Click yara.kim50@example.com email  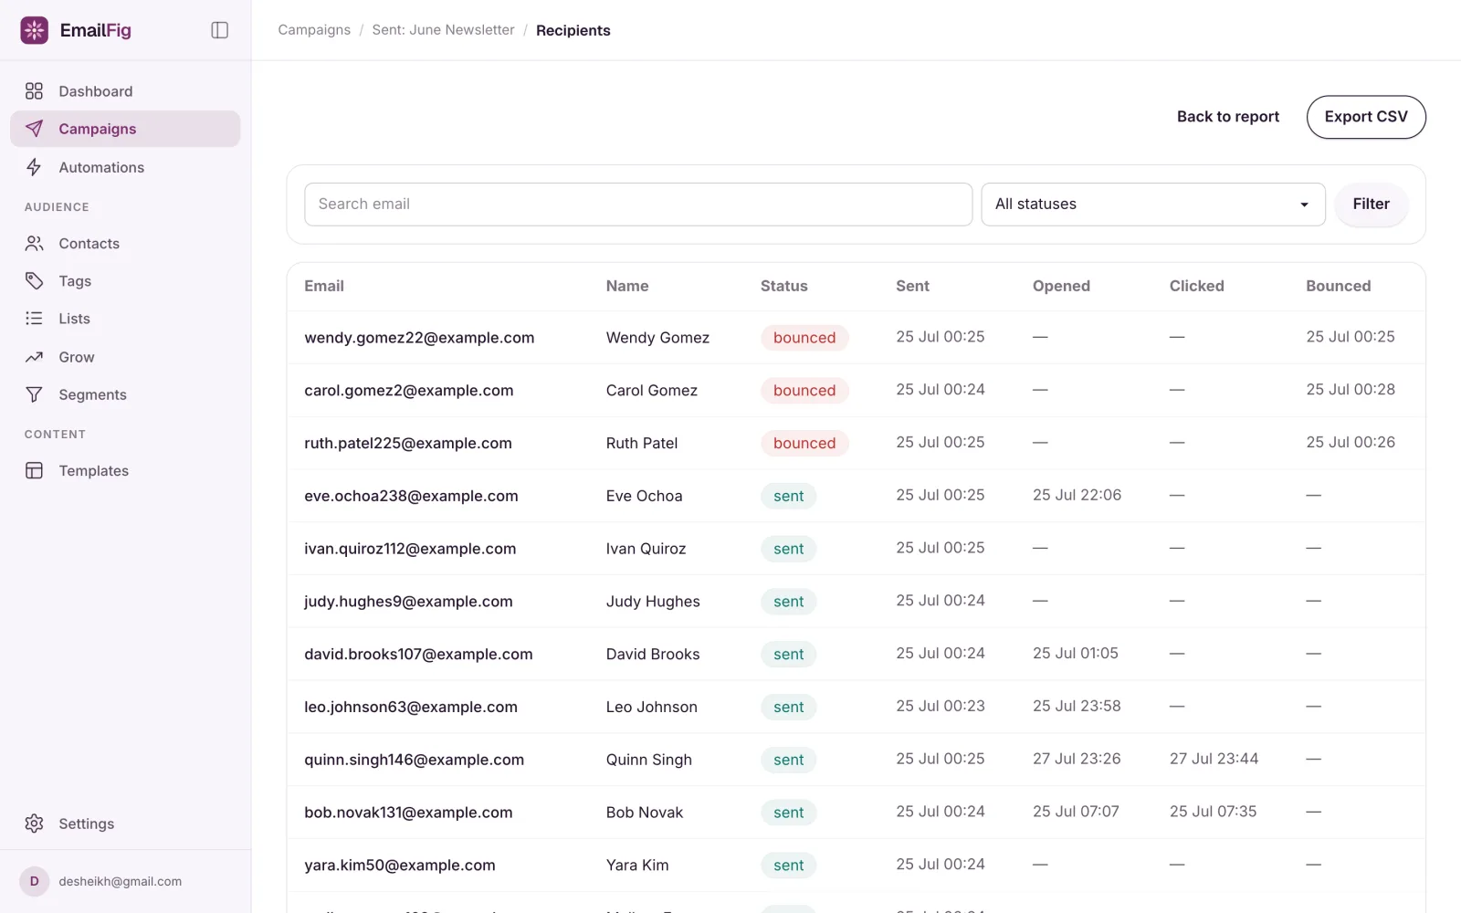tap(400, 866)
